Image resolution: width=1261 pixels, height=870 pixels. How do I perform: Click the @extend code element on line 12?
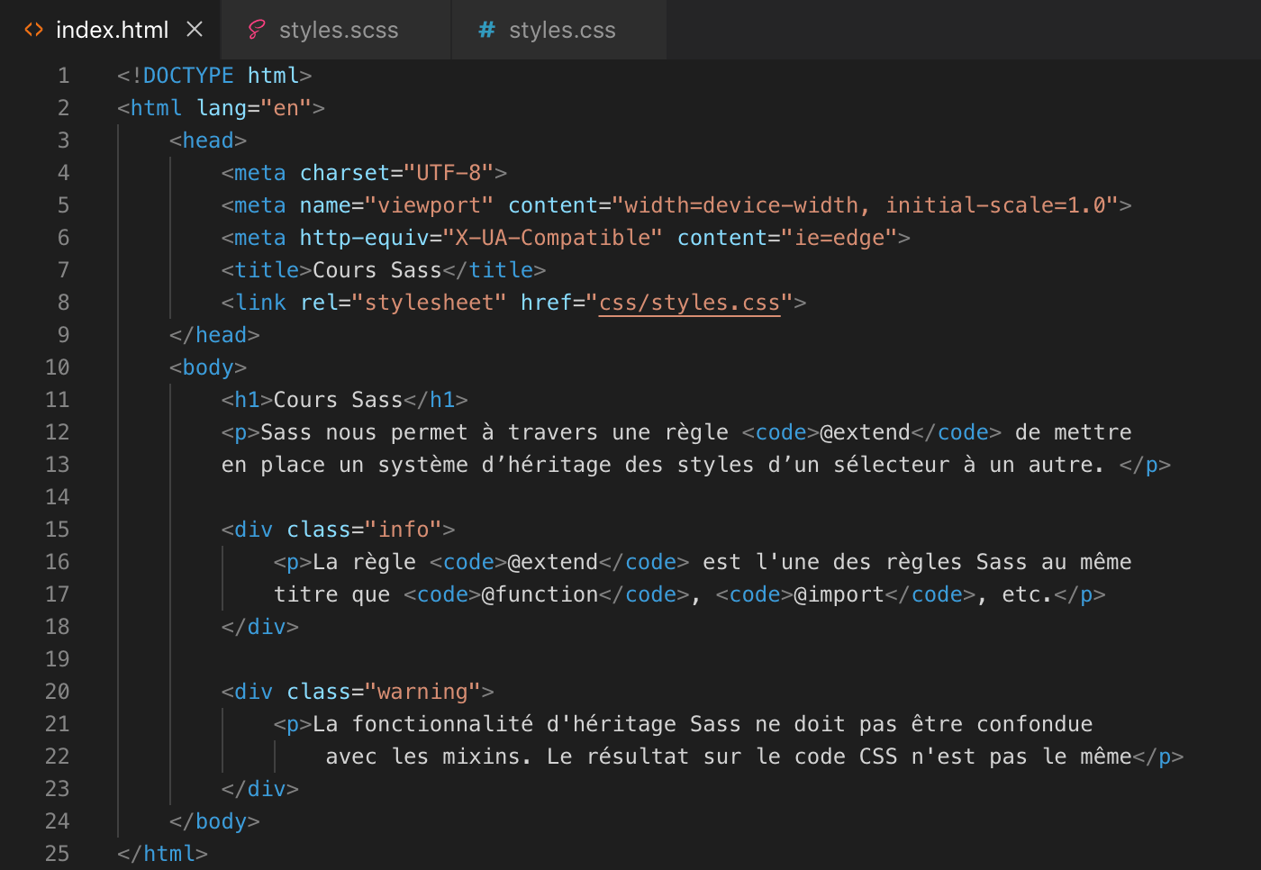tap(866, 431)
